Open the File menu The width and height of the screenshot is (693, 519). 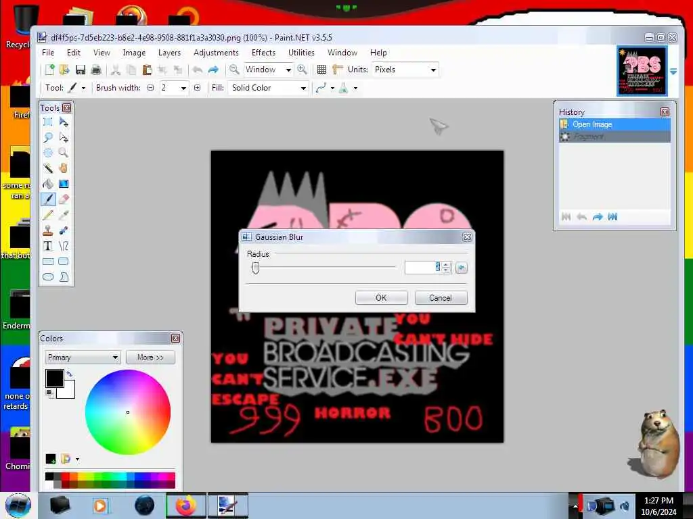click(x=48, y=53)
